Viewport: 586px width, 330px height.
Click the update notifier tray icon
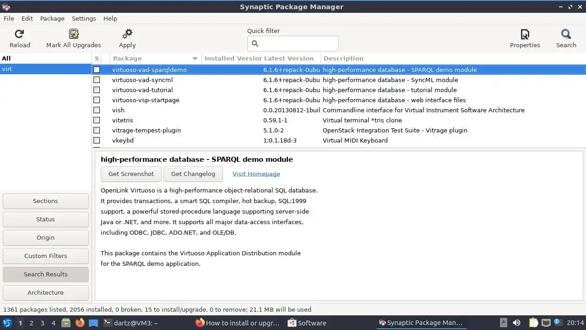558,322
